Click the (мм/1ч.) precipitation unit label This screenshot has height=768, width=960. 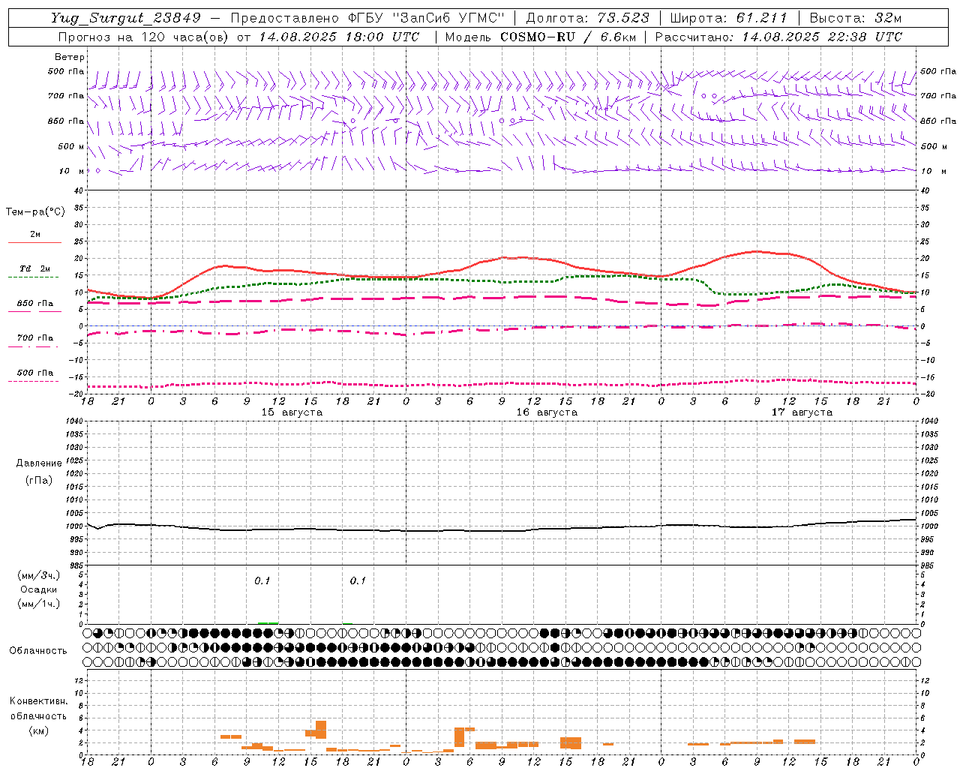(39, 604)
